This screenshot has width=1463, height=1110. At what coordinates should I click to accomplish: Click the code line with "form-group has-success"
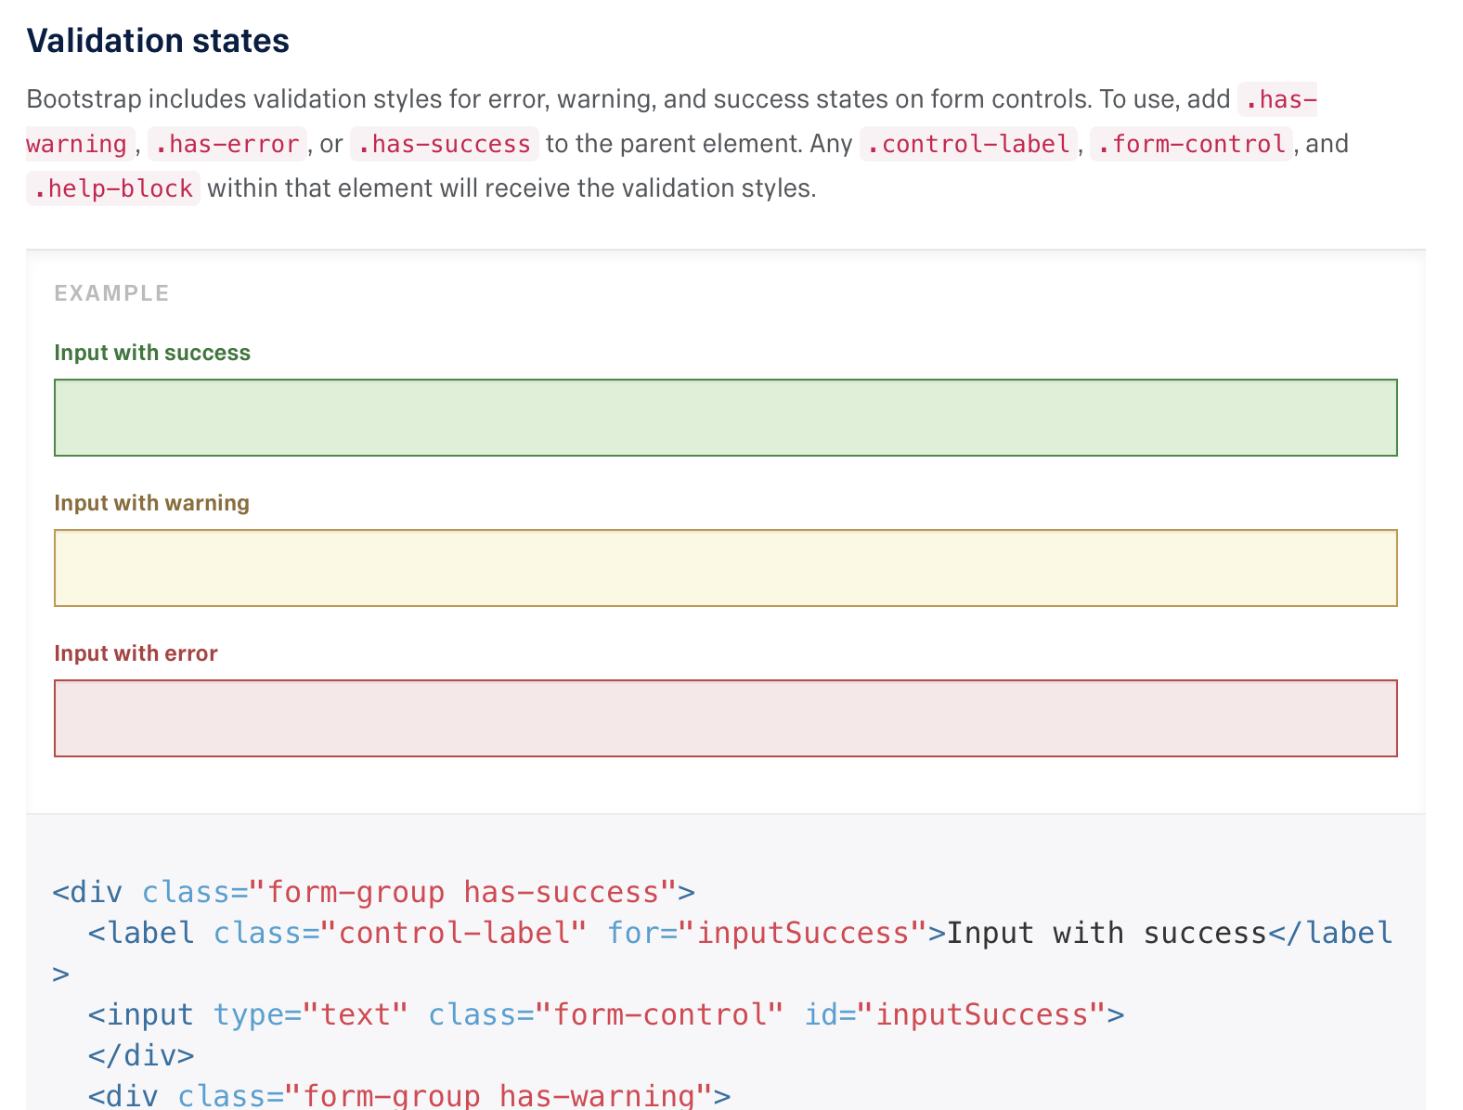(373, 892)
